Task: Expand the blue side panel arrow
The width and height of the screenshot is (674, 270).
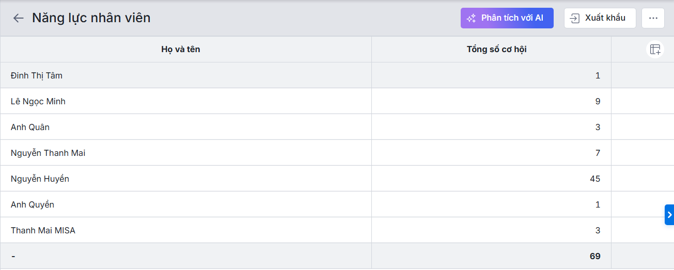Action: (x=669, y=215)
